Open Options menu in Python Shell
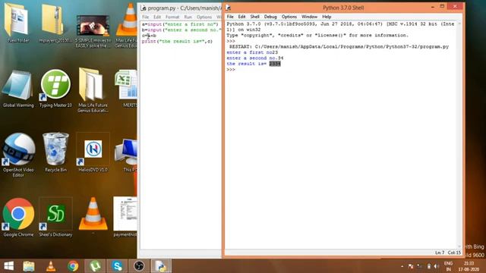The height and width of the screenshot is (273, 486). tap(289, 17)
